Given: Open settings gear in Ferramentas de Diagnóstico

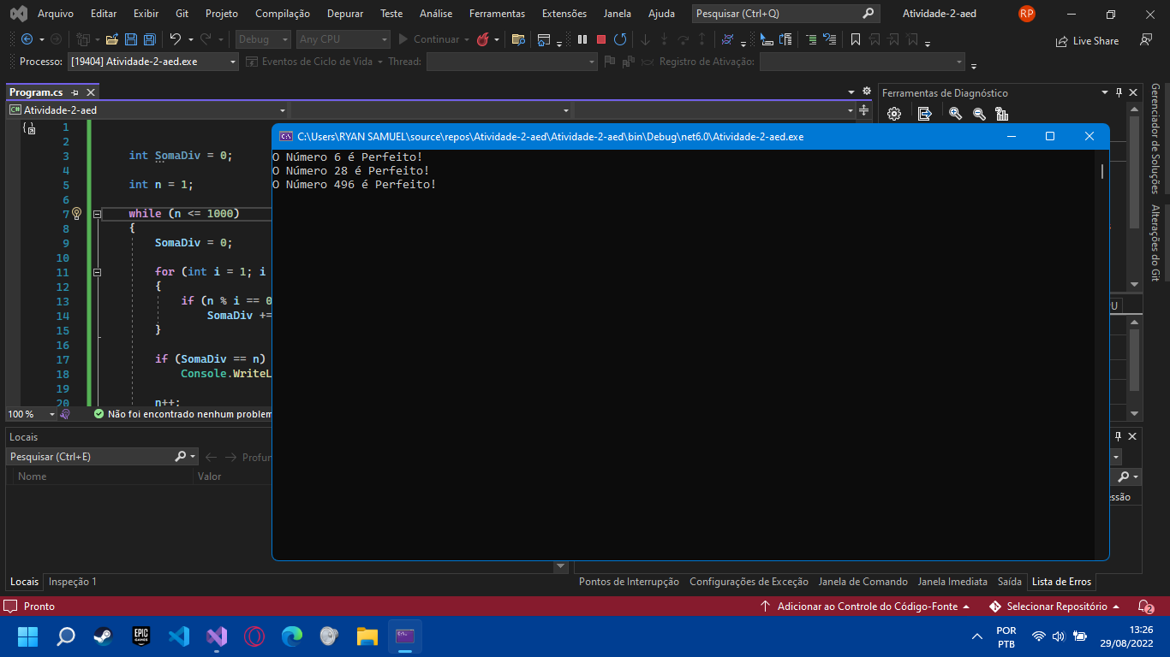Looking at the screenshot, I should [893, 113].
